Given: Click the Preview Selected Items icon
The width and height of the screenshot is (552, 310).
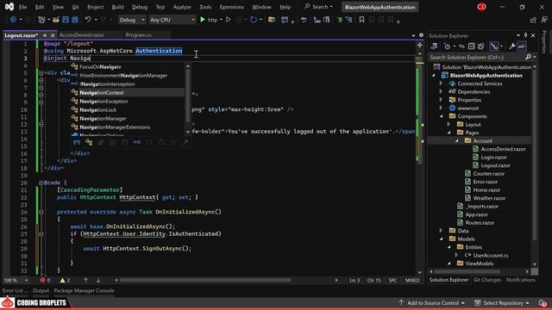Looking at the screenshot, I should pos(522,46).
